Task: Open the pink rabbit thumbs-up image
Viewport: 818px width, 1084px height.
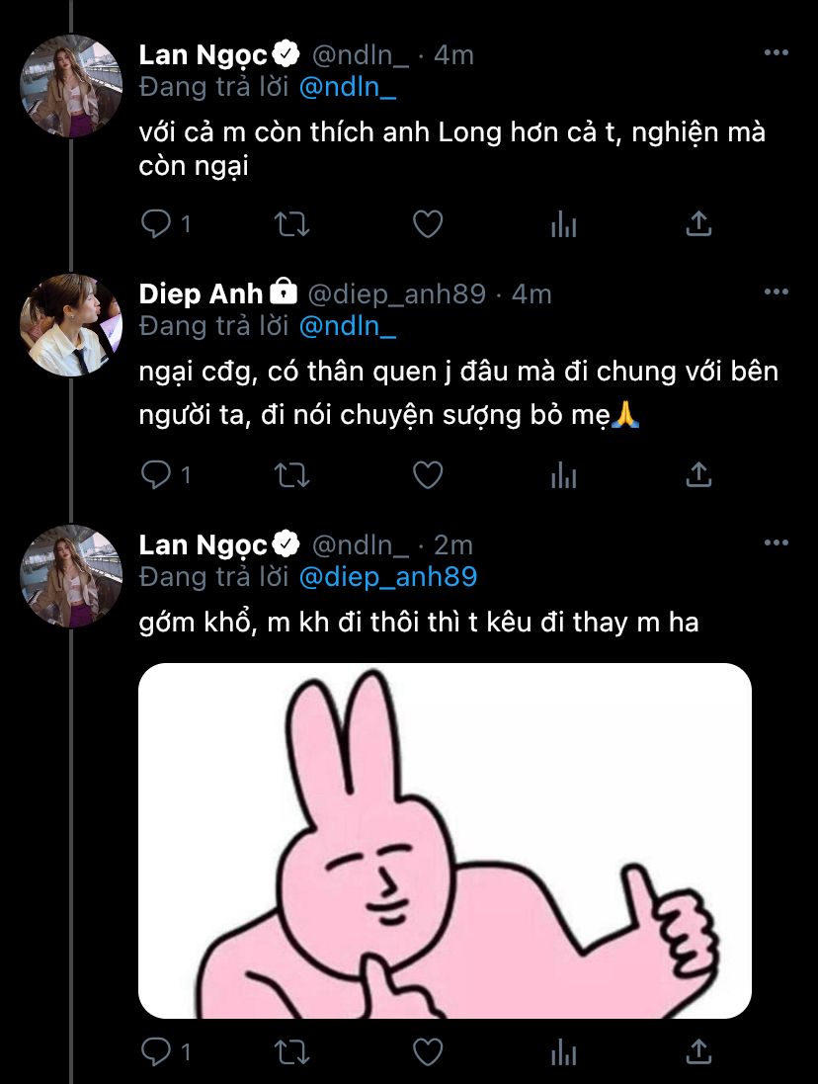Action: click(445, 840)
